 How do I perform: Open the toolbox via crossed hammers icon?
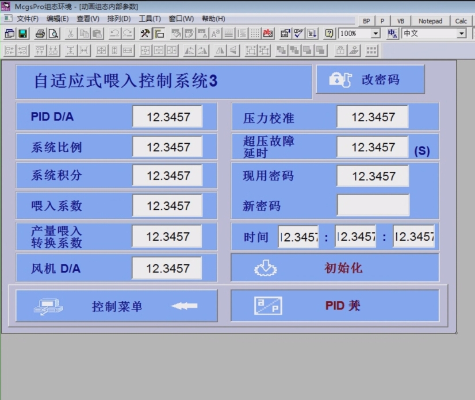pyautogui.click(x=145, y=34)
